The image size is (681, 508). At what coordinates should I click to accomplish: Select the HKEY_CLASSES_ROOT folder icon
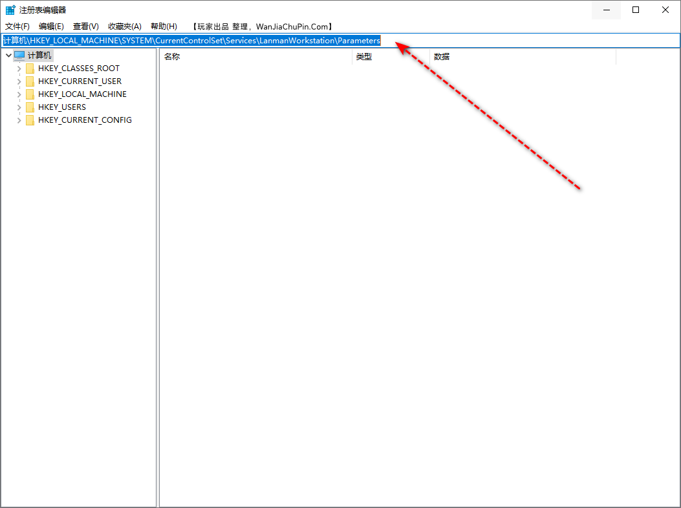(30, 68)
